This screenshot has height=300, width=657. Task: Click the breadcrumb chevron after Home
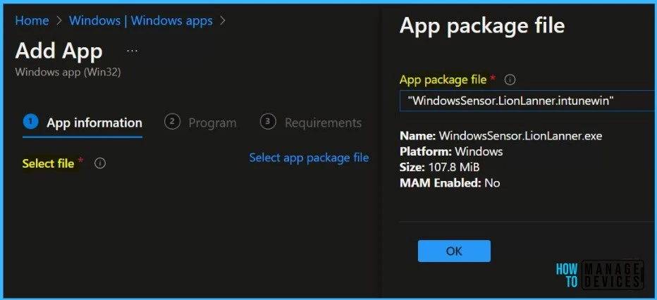[59, 20]
